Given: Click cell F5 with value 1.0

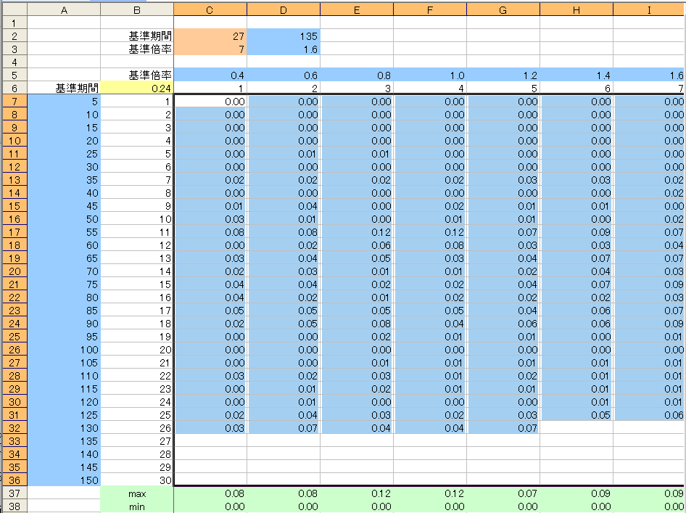Looking at the screenshot, I should 430,75.
